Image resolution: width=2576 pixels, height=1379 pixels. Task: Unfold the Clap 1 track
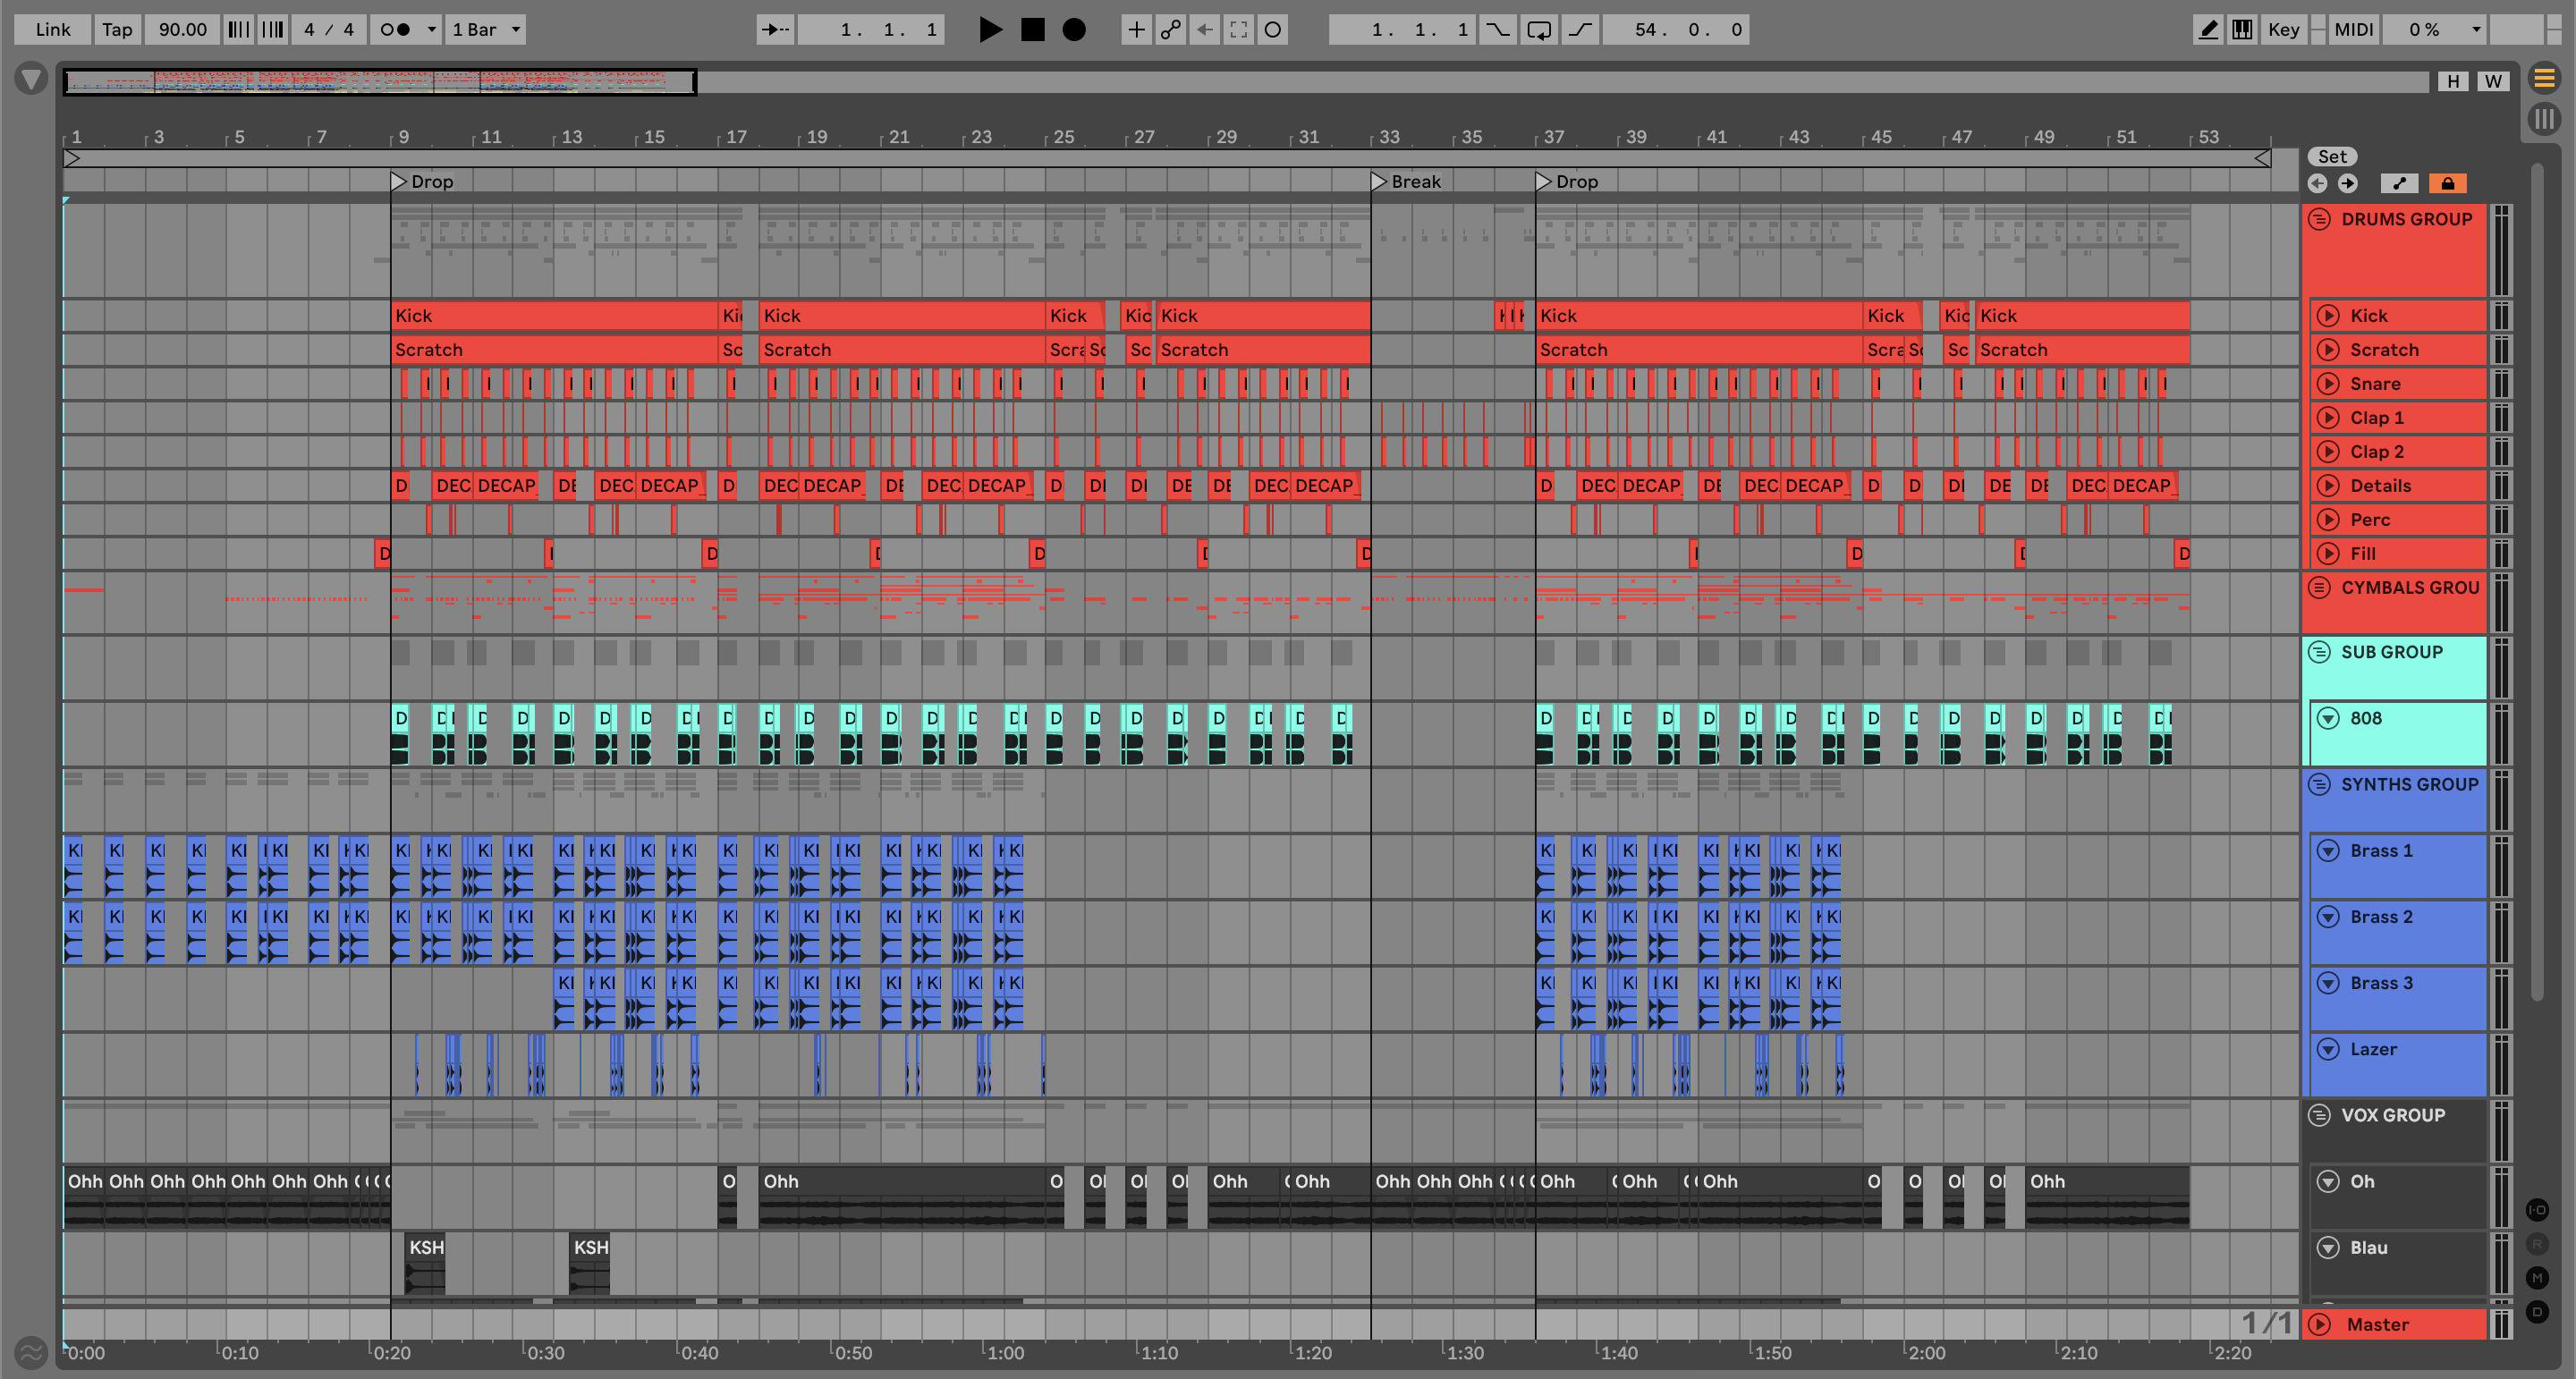[2328, 417]
